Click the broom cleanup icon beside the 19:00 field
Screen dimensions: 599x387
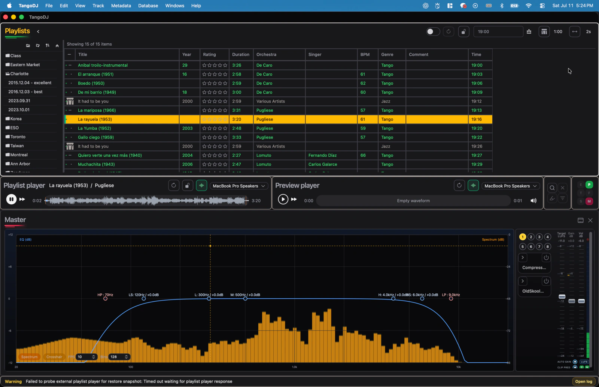click(529, 32)
